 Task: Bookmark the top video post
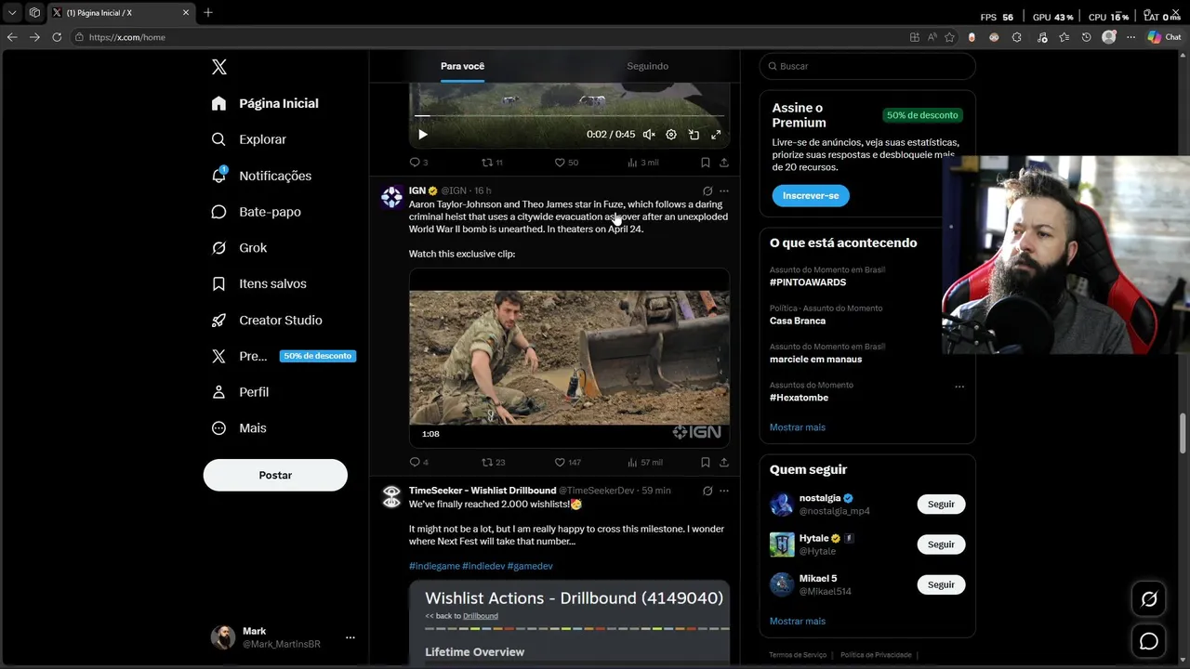click(x=706, y=163)
